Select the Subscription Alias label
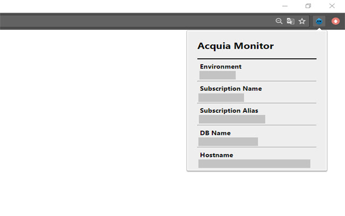345x216 pixels. point(229,111)
